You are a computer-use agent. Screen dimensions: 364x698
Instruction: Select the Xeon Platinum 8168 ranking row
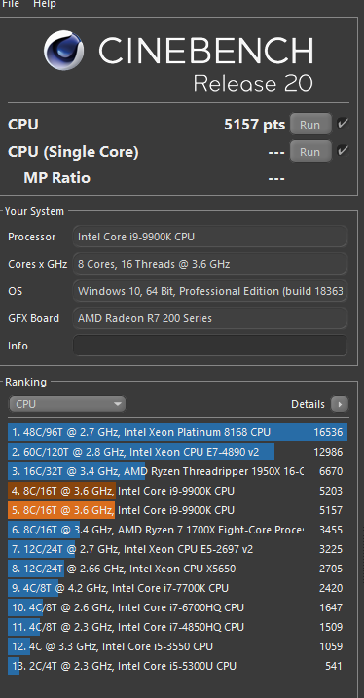(x=177, y=432)
